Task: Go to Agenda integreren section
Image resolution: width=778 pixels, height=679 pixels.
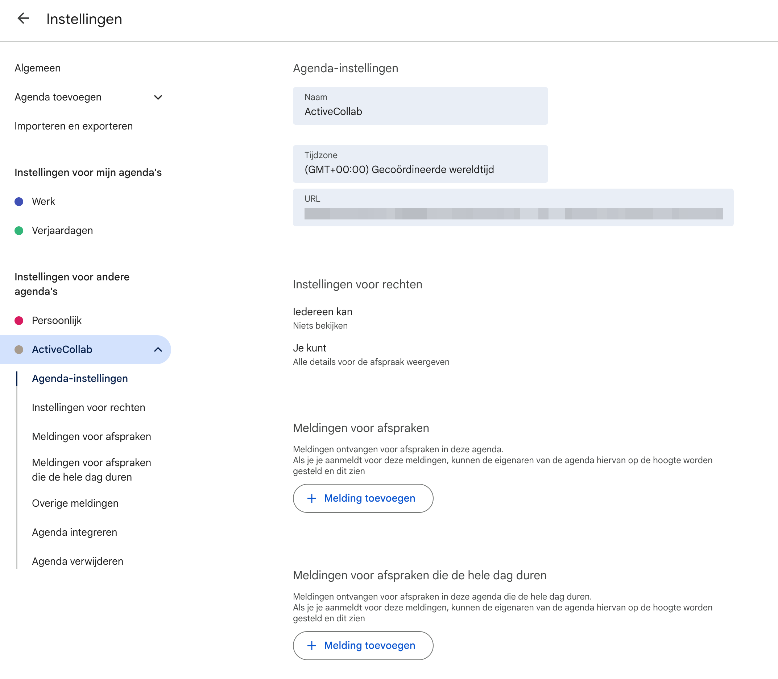Action: (x=75, y=532)
